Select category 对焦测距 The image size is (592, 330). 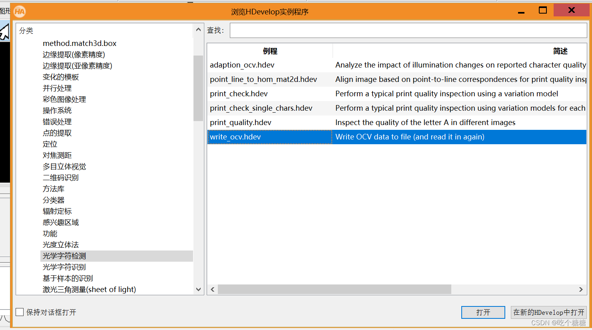tap(57, 155)
